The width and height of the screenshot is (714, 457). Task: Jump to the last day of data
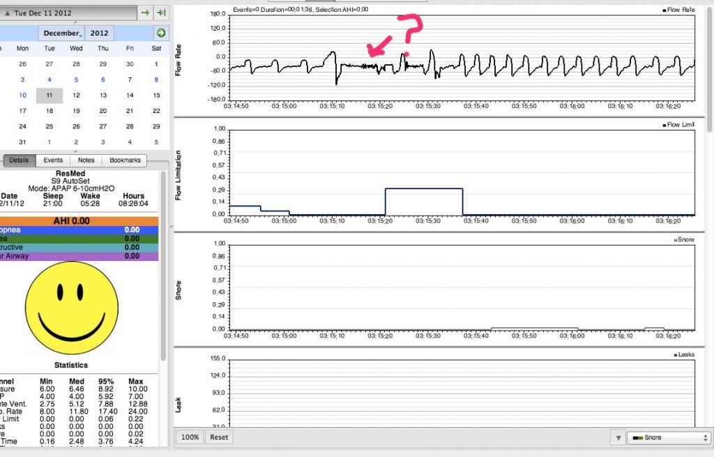[162, 13]
